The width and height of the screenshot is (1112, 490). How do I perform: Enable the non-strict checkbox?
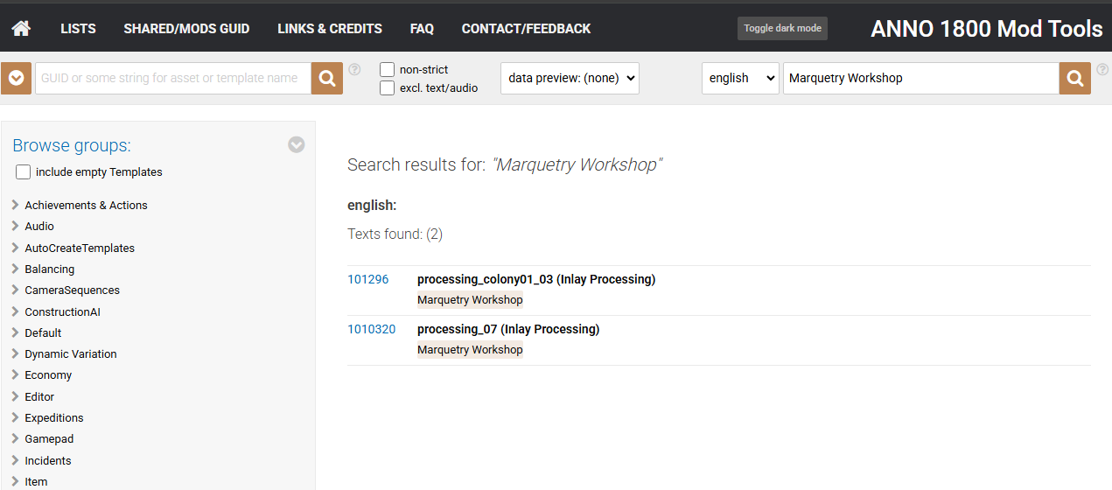coord(387,69)
